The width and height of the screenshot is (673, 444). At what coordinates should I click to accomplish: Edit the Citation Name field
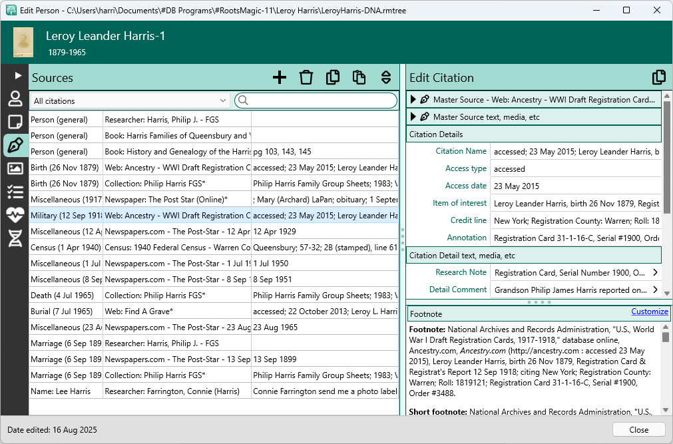576,152
